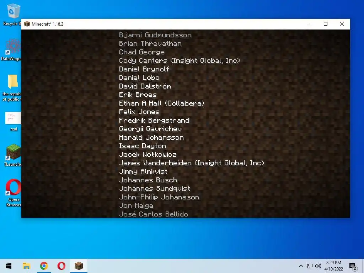This screenshot has width=364, height=273.
Task: Click the Windows Start button
Action: click(9, 266)
